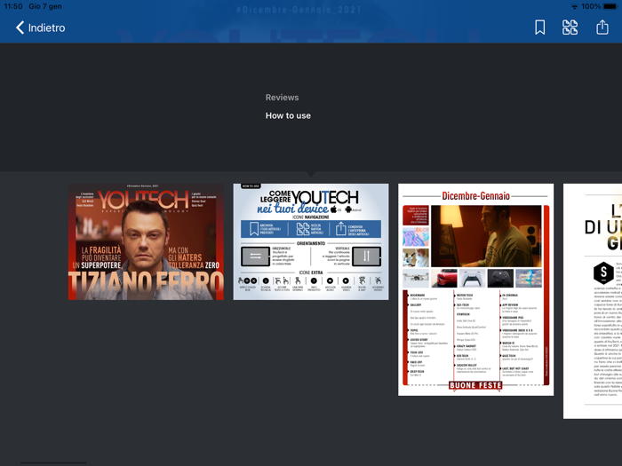Bookmark this article with the bookmark icon

pyautogui.click(x=539, y=28)
